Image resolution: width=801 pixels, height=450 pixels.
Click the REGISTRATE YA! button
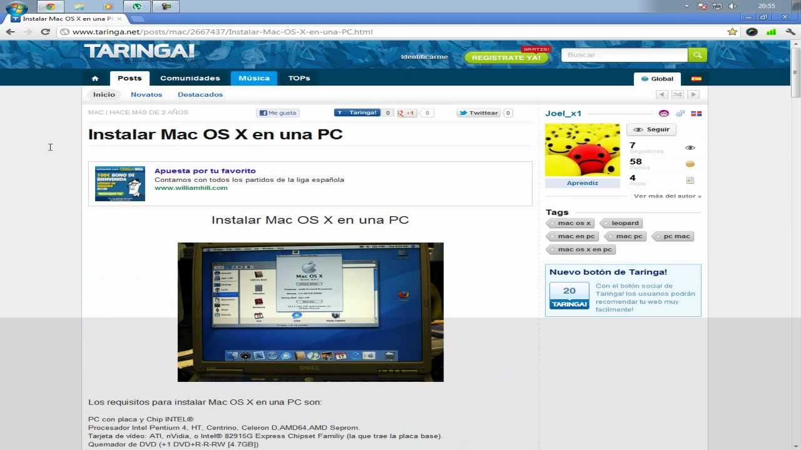[506, 57]
